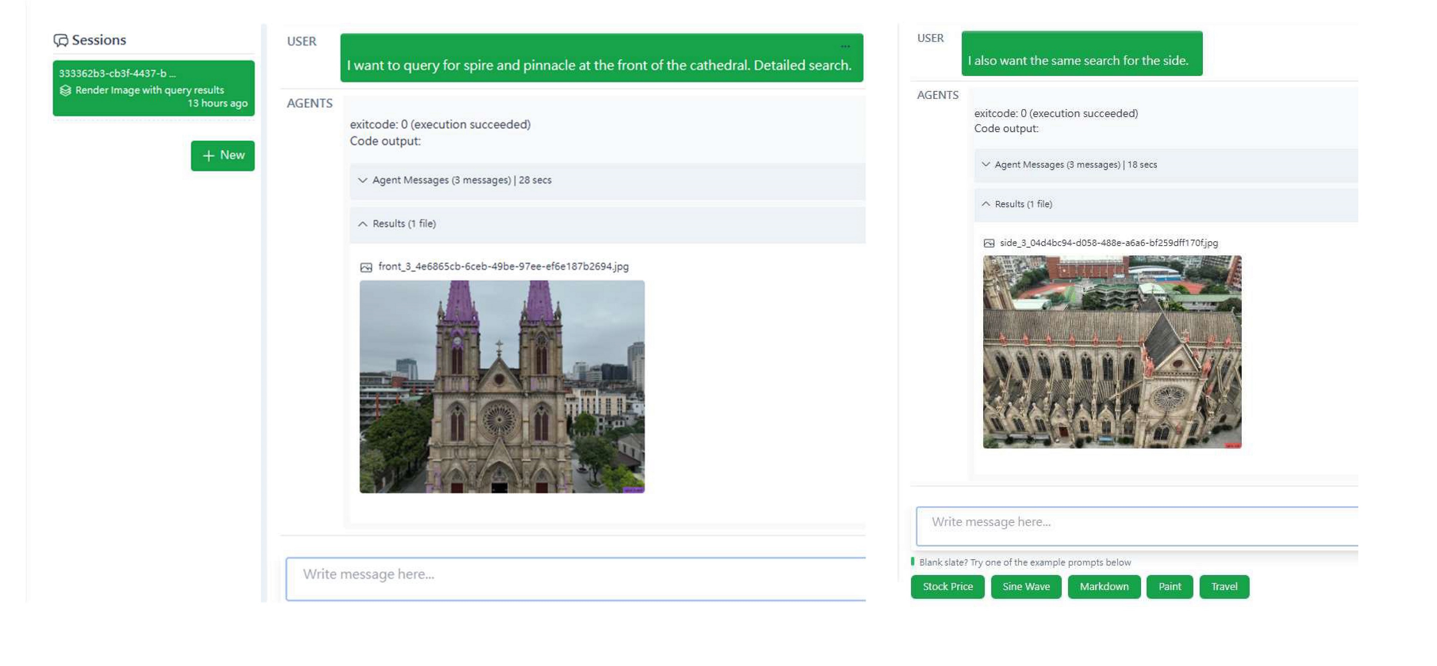Create a New session

(223, 155)
